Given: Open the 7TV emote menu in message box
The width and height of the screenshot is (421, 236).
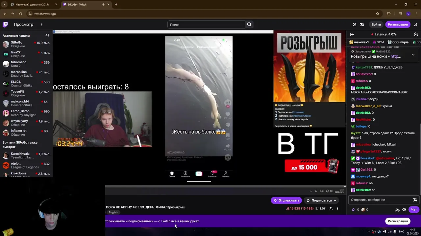Looking at the screenshot, I should (415, 200).
